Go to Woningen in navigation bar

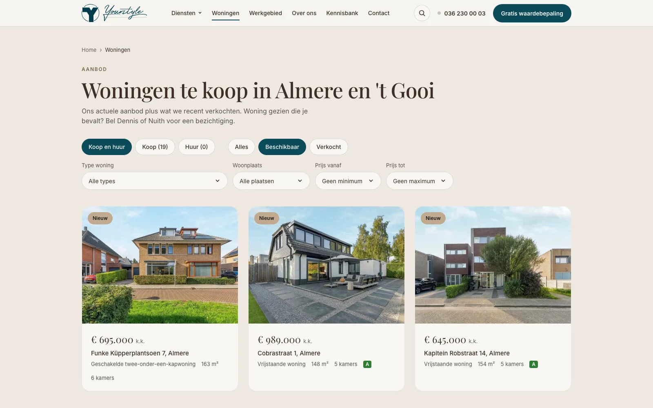225,13
